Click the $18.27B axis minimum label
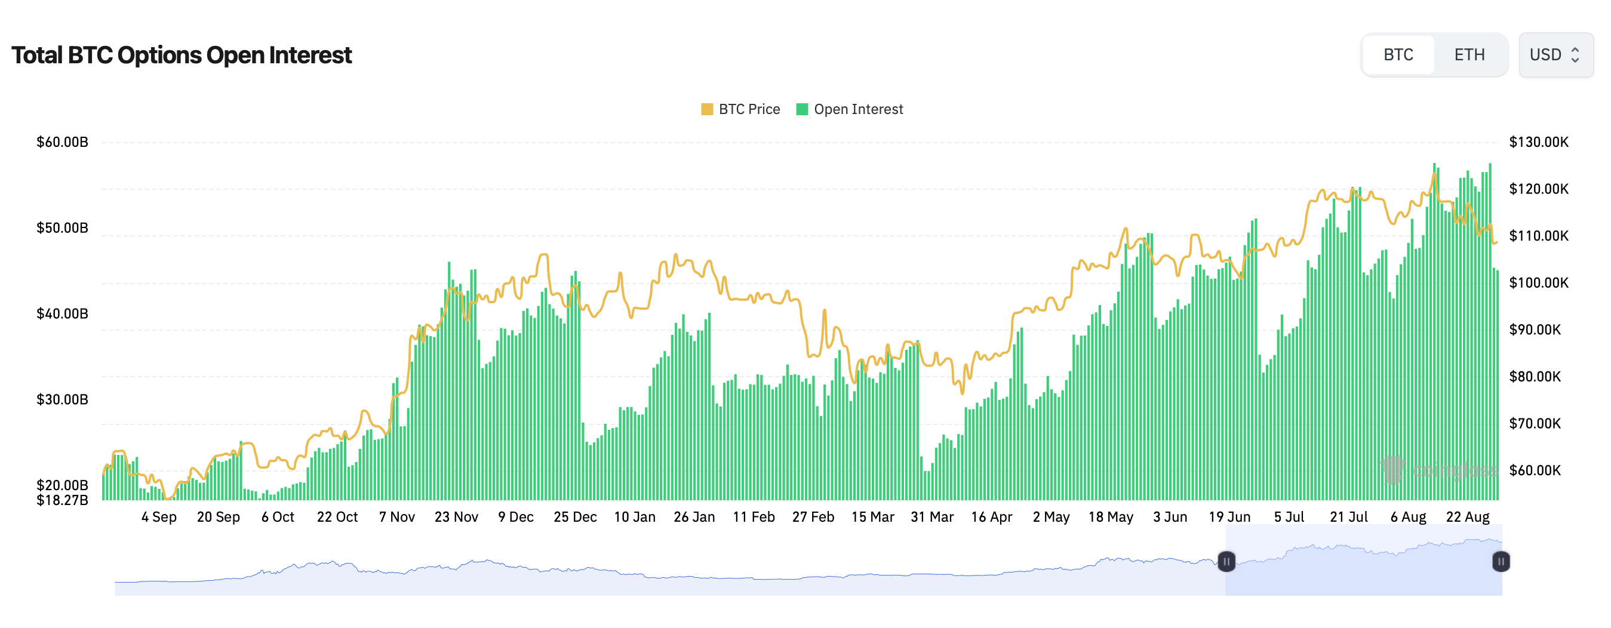Screen dimensions: 1611x628 tap(62, 500)
